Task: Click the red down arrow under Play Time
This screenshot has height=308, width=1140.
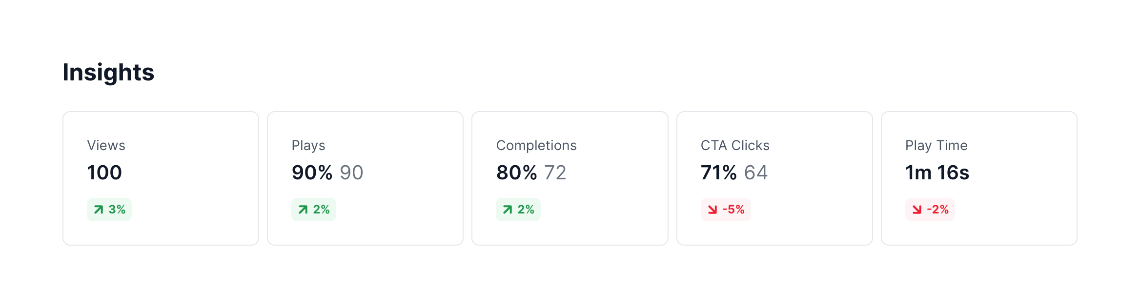Action: 917,210
